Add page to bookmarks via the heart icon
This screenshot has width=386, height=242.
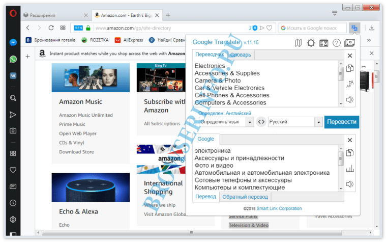pyautogui.click(x=270, y=28)
